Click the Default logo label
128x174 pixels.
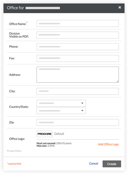[x=59, y=134]
